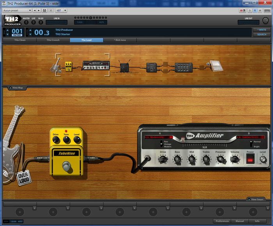Click the SEARCH button
This screenshot has height=226, width=273.
(262, 35)
